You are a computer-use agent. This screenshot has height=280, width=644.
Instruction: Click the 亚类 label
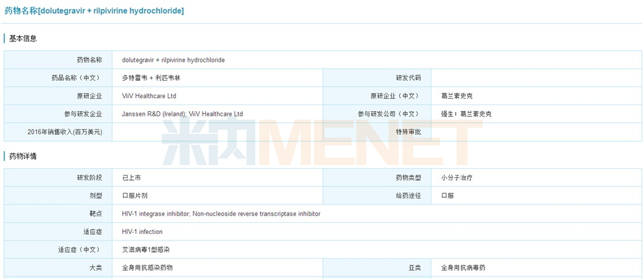(415, 268)
